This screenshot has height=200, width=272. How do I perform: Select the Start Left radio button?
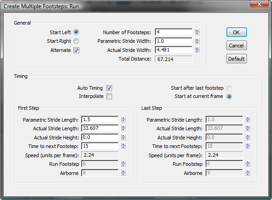coord(76,32)
